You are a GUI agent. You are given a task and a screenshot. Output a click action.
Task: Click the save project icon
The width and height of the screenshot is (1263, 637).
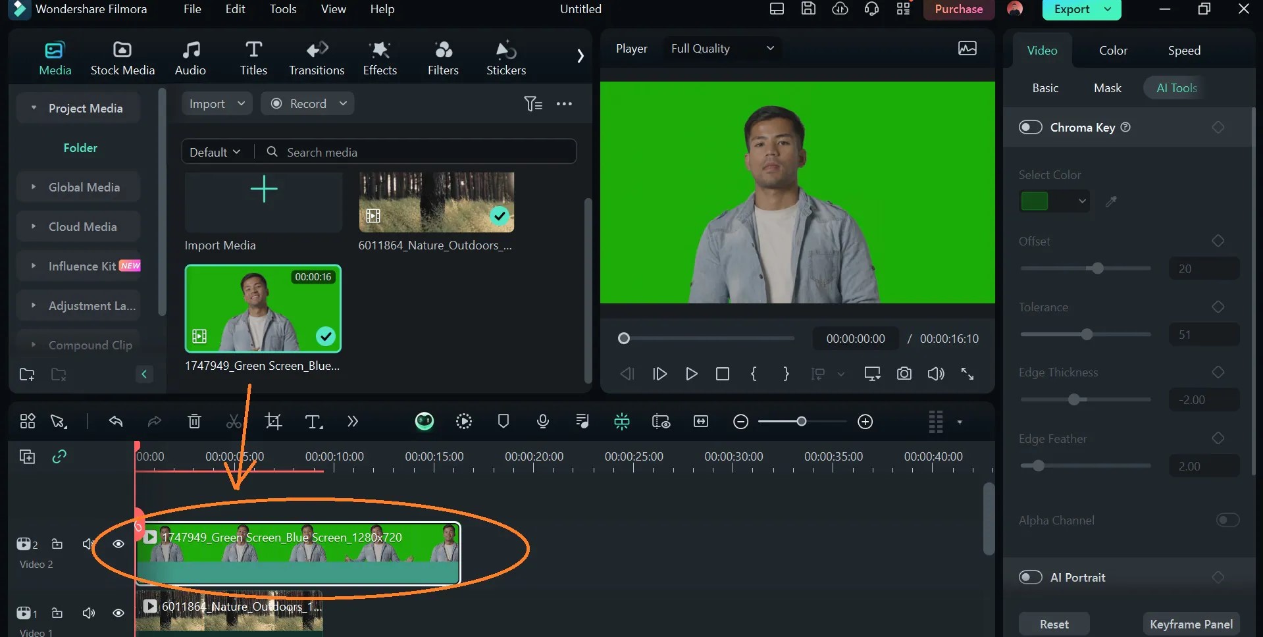pos(808,9)
